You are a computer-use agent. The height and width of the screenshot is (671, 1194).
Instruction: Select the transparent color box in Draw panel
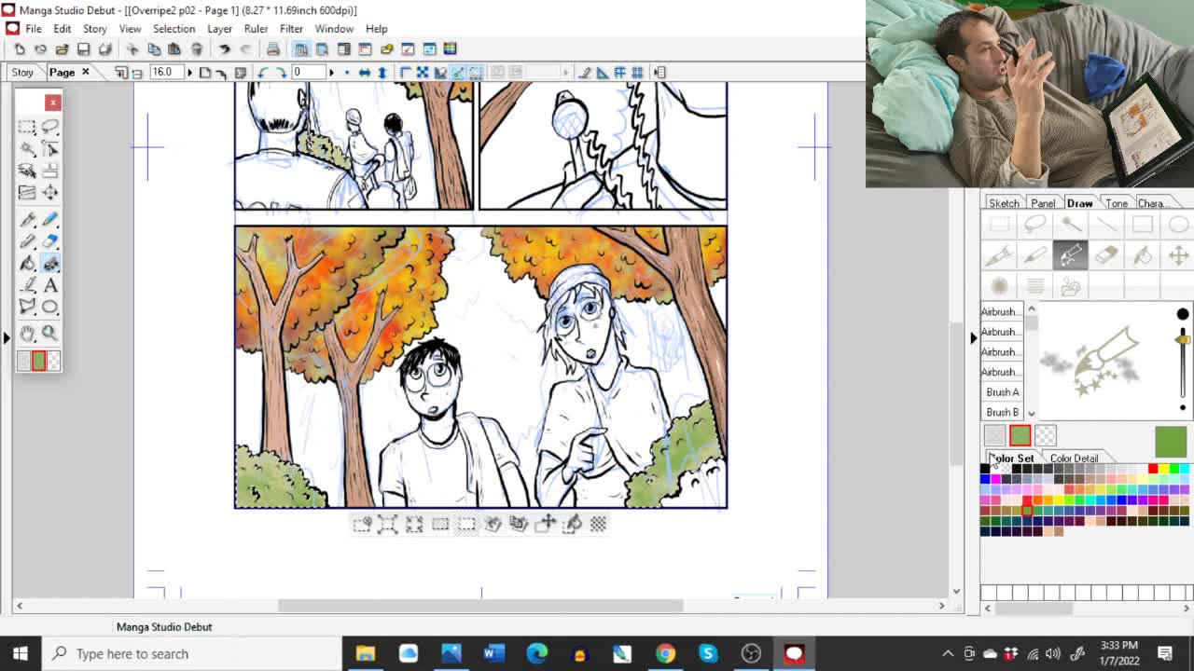[x=1045, y=435]
